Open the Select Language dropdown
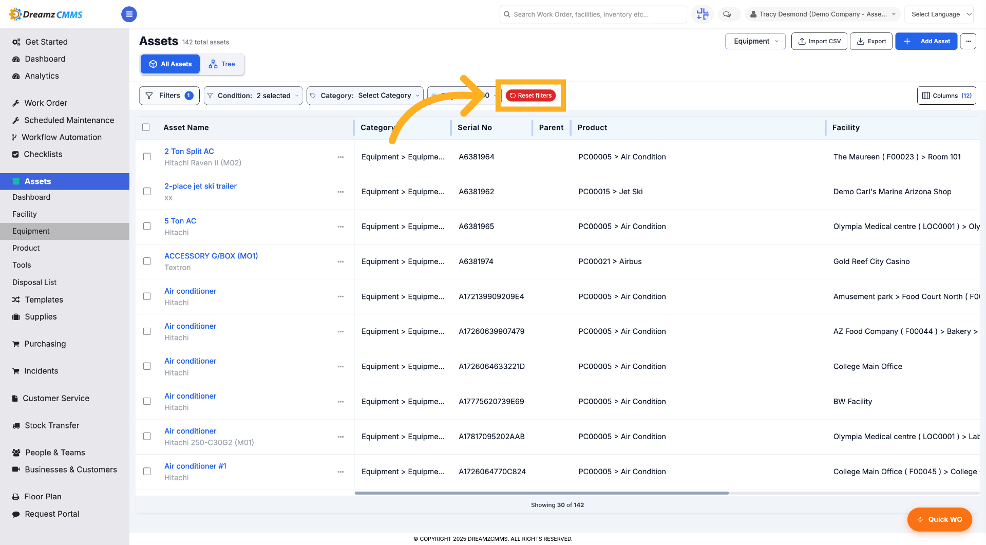 click(x=939, y=14)
